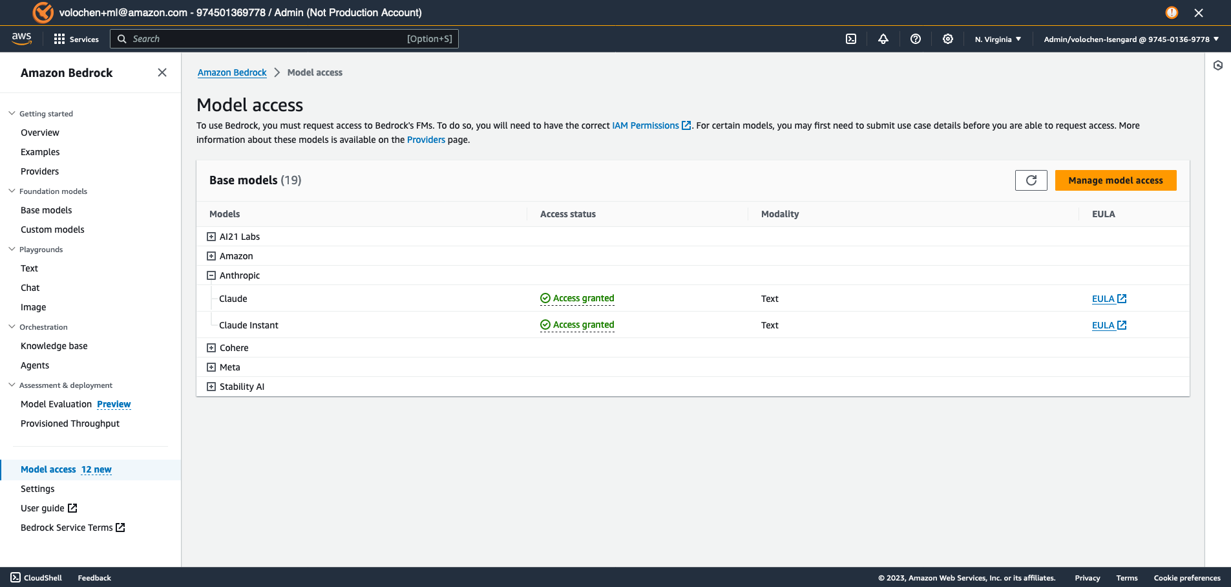Click the external link icon beside Claude EULA

coord(1122,299)
